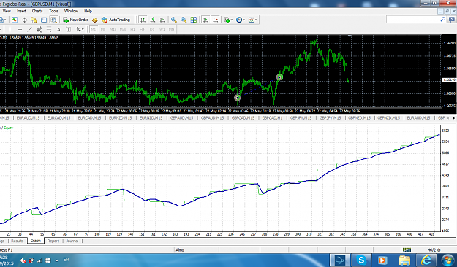Click the connection status 46/2 kb indicator
Viewport: 457px width, 267px height.
434,249
